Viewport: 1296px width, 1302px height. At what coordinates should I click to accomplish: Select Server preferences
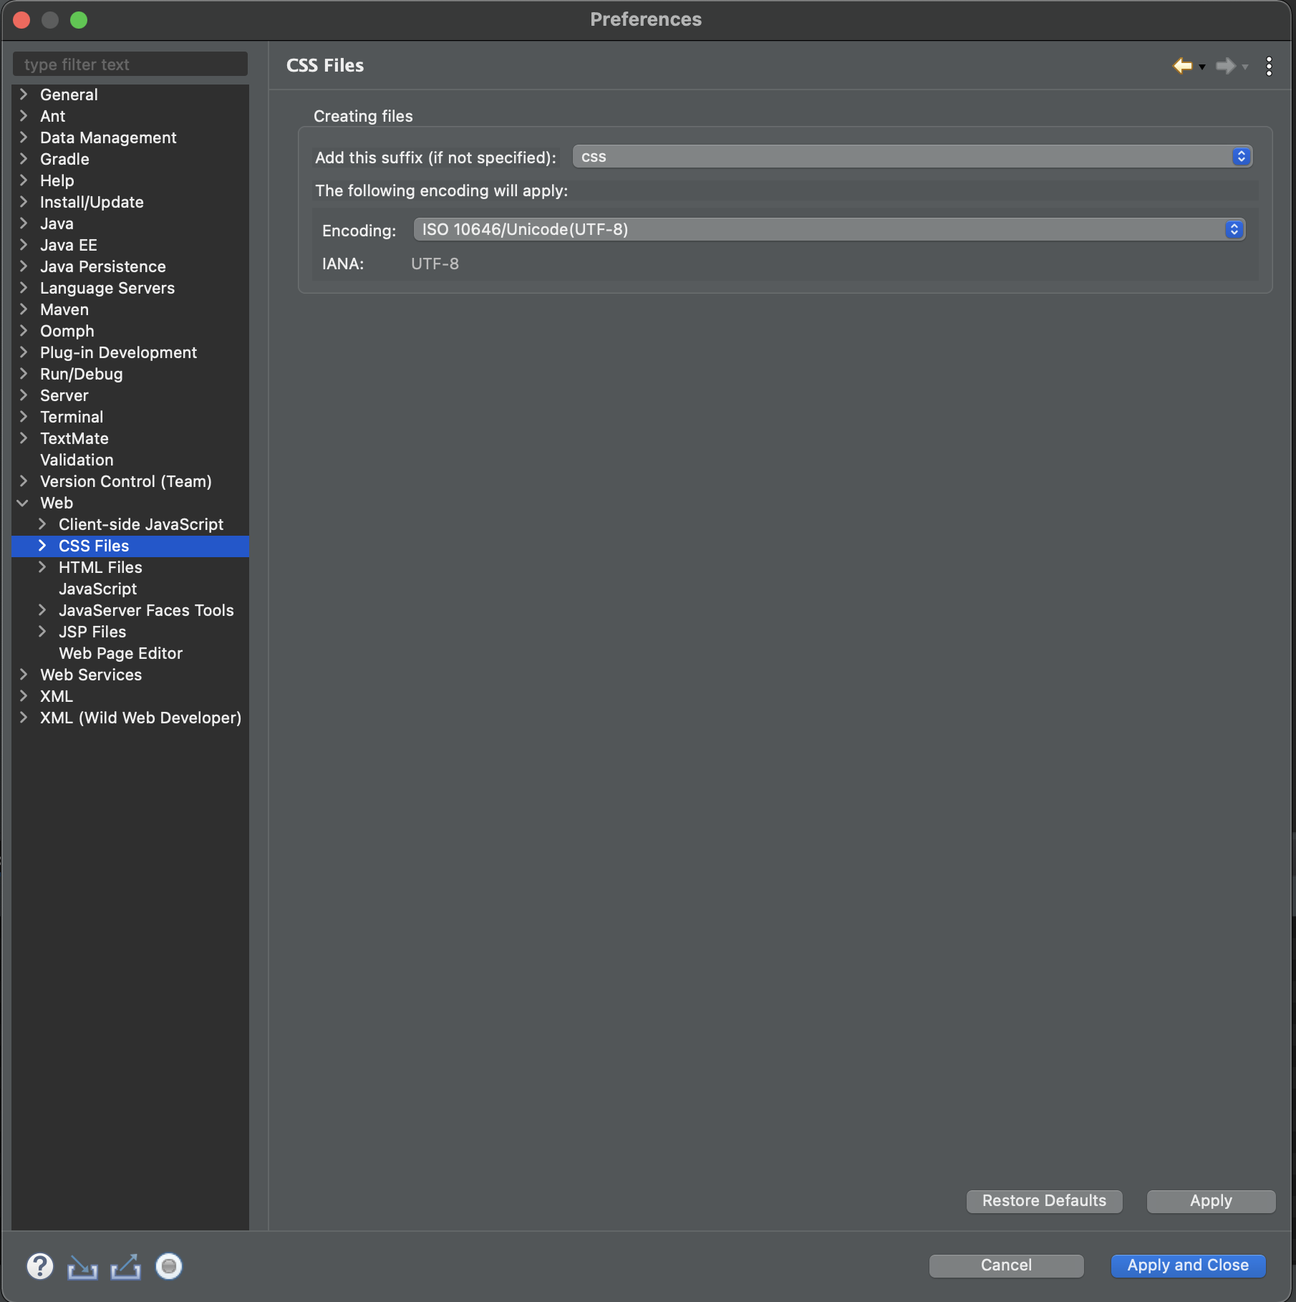64,395
